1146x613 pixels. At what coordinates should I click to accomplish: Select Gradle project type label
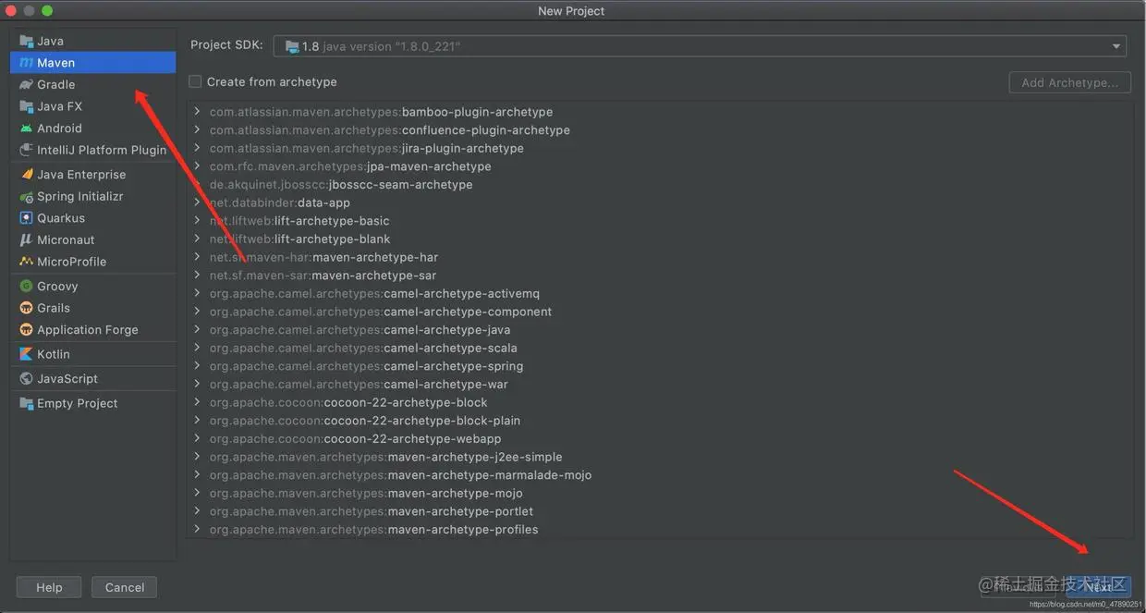tap(56, 84)
